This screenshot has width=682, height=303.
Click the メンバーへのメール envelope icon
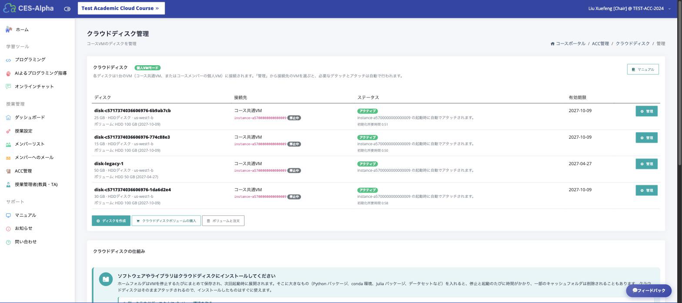coord(8,158)
